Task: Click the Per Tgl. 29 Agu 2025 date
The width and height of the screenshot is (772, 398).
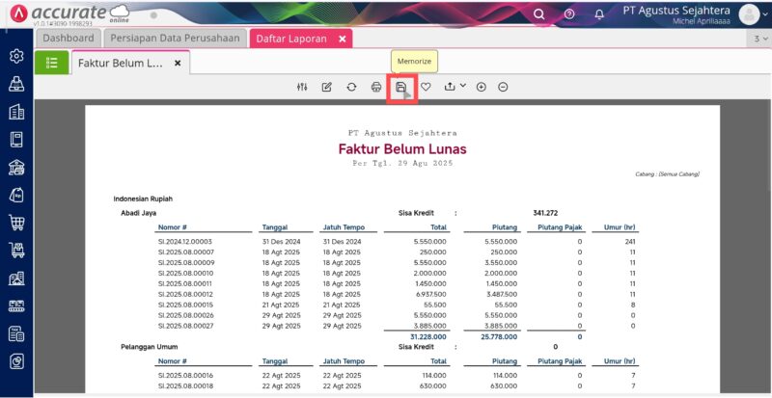Action: coord(402,163)
